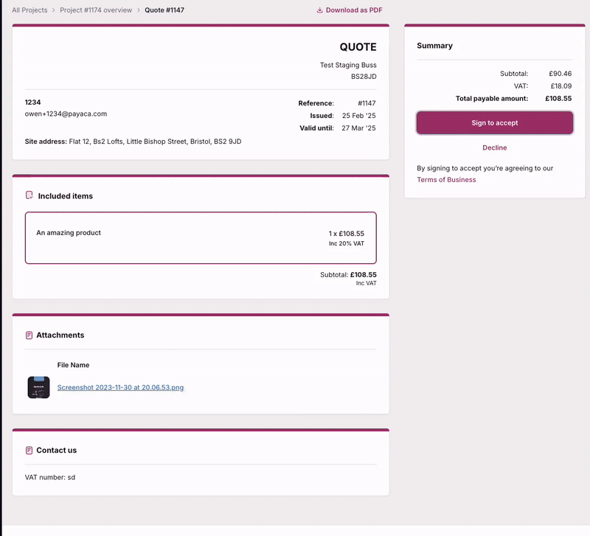Viewport: 590px width, 536px height.
Task: Go to All Projects breadcrumb
Action: coord(29,10)
